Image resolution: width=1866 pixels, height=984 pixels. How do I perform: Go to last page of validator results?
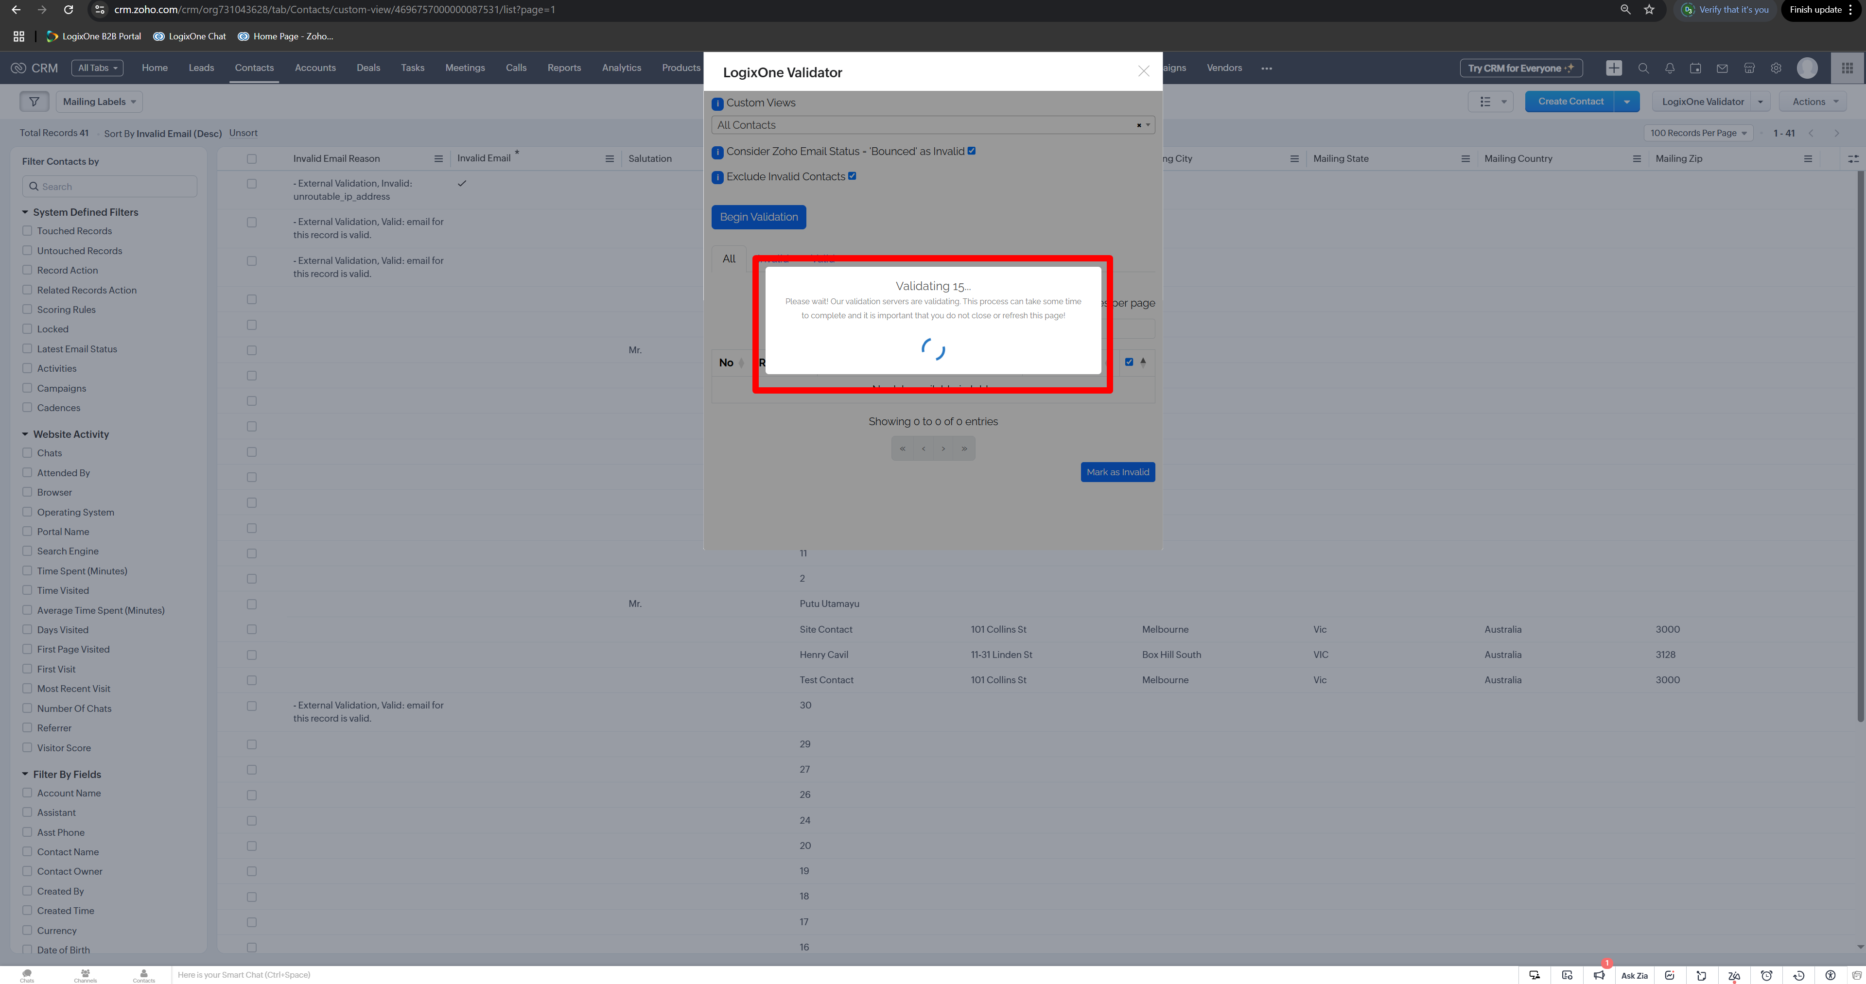964,449
